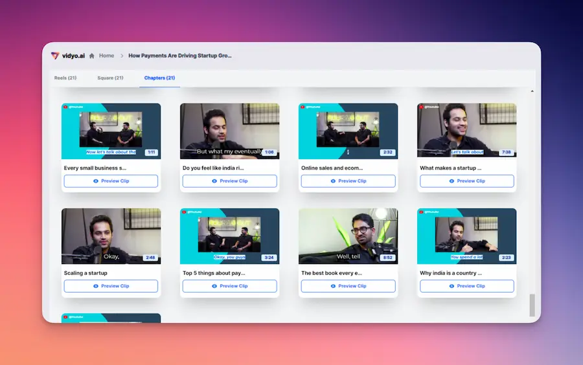Switch to the Reels (21) tab

(x=65, y=78)
